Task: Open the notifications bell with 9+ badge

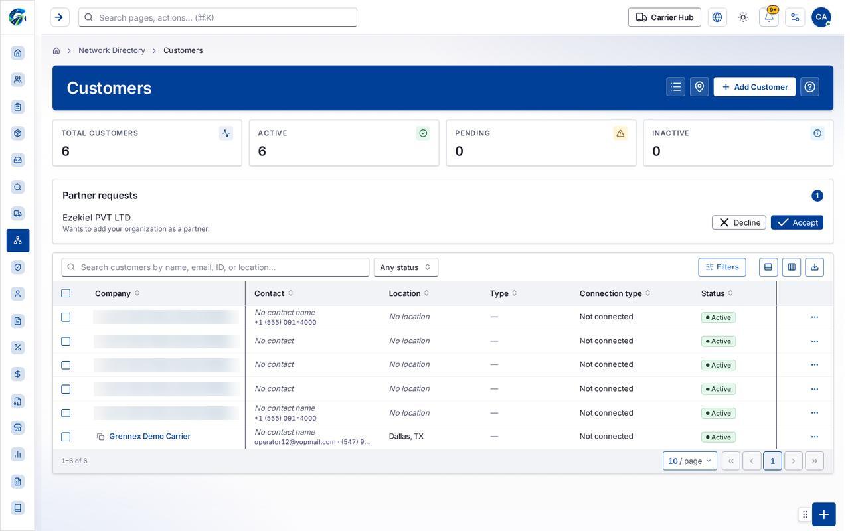Action: pos(769,17)
